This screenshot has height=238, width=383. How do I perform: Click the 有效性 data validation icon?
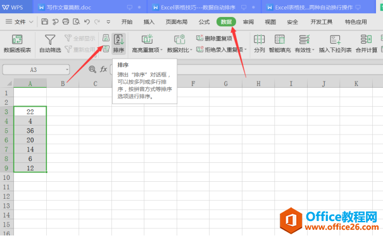[x=304, y=40]
